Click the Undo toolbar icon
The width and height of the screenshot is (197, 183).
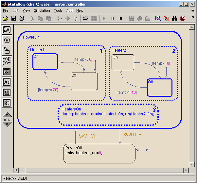point(86,18)
